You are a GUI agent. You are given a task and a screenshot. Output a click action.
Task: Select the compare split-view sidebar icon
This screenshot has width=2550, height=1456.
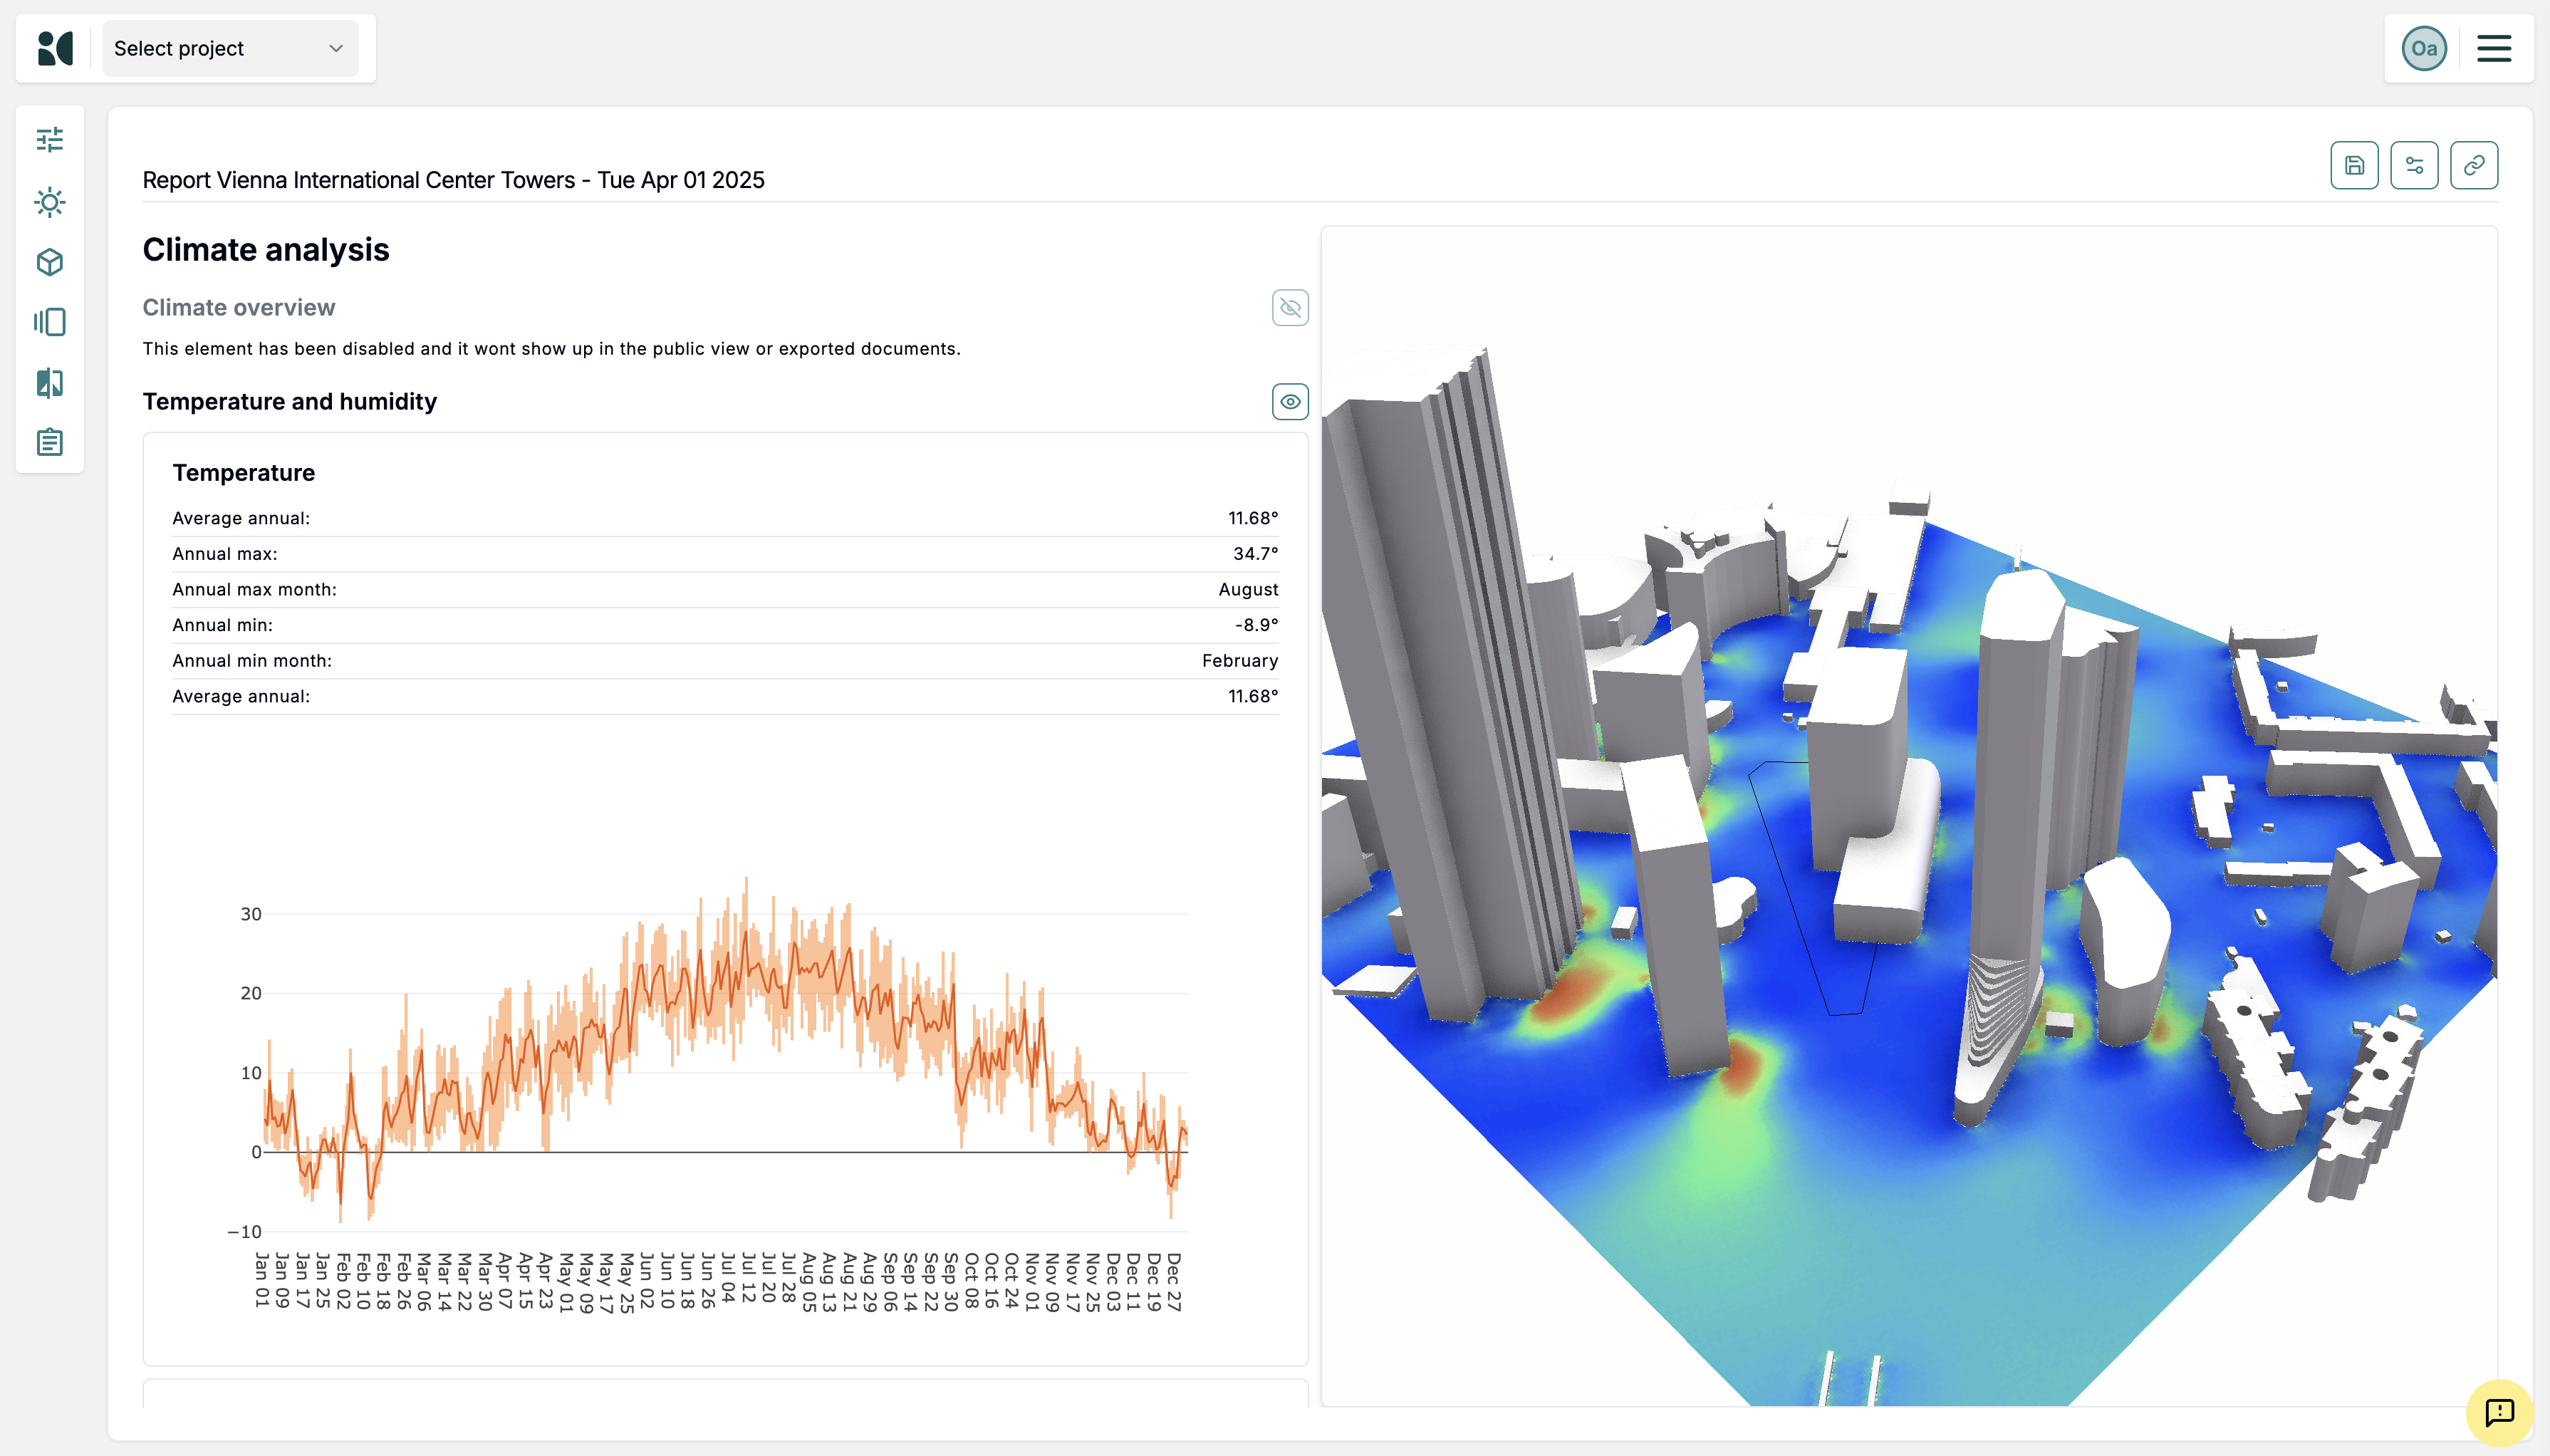pos(50,383)
